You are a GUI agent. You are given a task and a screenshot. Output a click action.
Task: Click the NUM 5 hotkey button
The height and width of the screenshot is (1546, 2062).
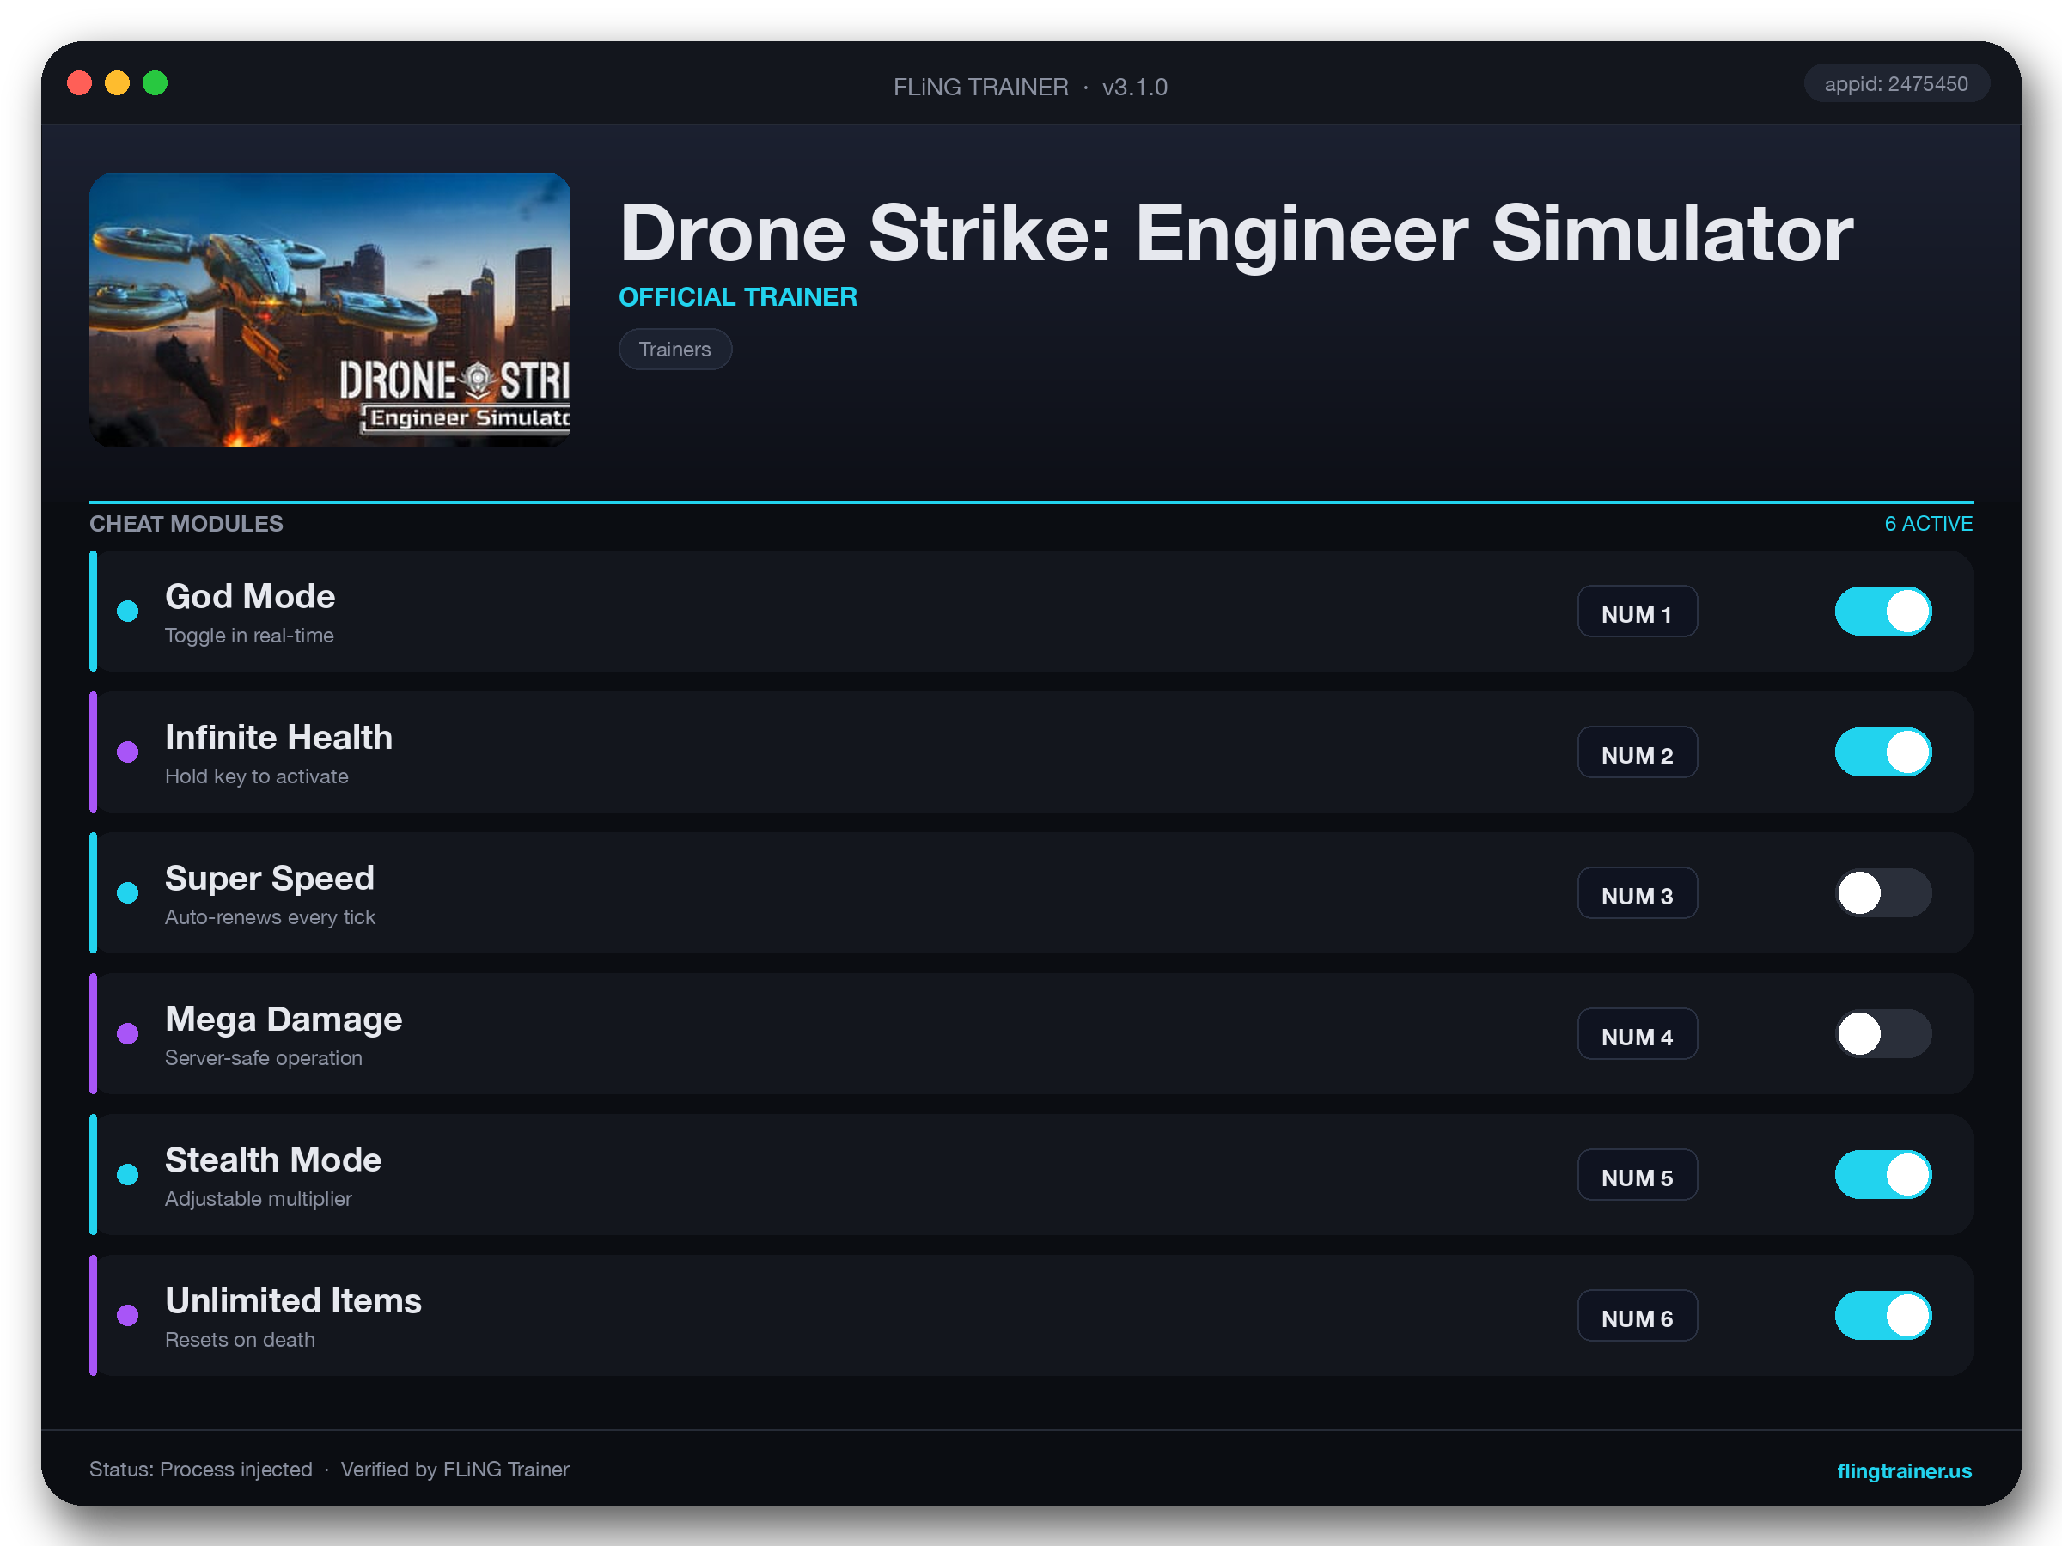[1637, 1174]
